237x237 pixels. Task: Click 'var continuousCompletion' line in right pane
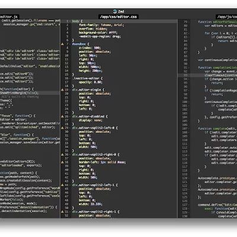(217, 60)
